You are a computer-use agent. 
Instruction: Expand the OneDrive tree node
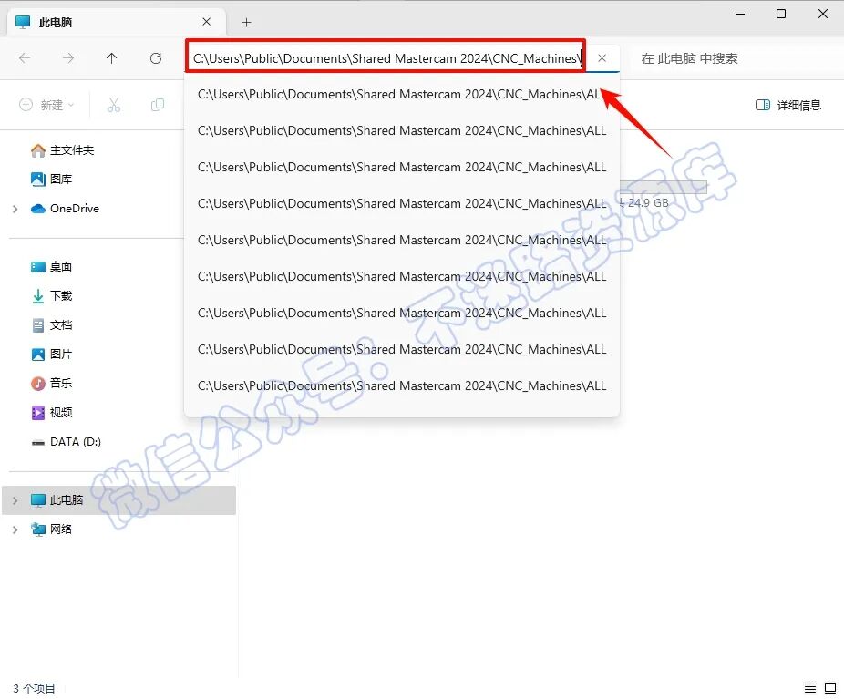pyautogui.click(x=15, y=209)
